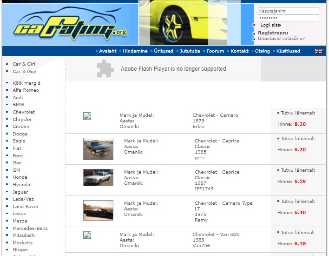Click Tutvu lähemalt for rating 6.70 Caprice

point(298,139)
